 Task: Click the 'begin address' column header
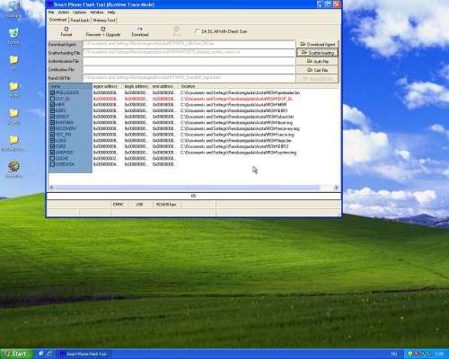136,86
